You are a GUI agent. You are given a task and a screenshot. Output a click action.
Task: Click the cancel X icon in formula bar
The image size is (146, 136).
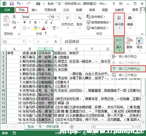38,42
